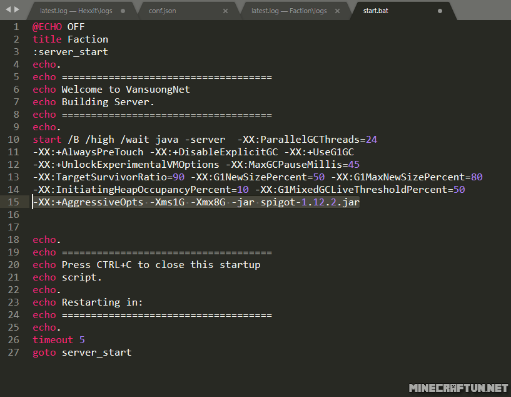Place cursor on "timeout 5" line

pos(58,340)
